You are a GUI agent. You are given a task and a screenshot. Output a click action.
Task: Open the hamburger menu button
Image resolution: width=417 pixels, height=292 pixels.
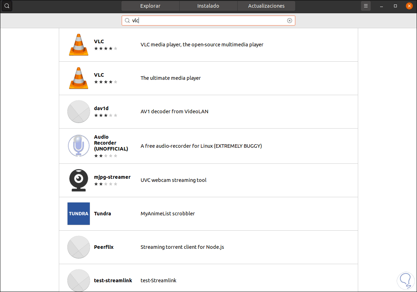click(x=366, y=6)
